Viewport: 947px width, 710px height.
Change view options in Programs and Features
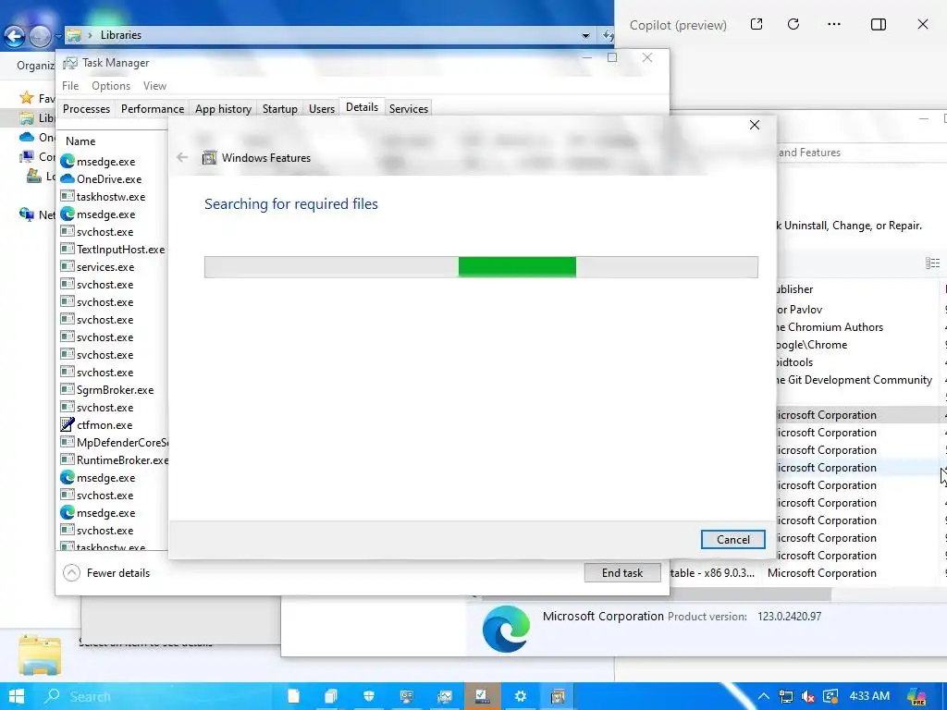[x=932, y=263]
